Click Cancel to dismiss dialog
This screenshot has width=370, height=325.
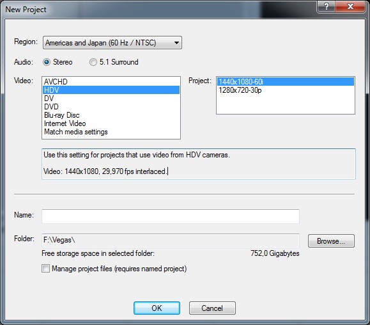click(212, 308)
